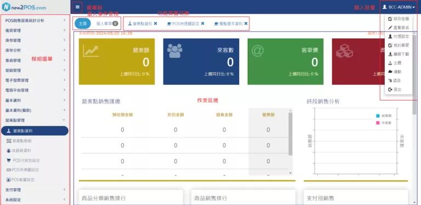This screenshot has width=421, height=205.
Task: Click the translate icon beside 語言
Action: coord(390,80)
